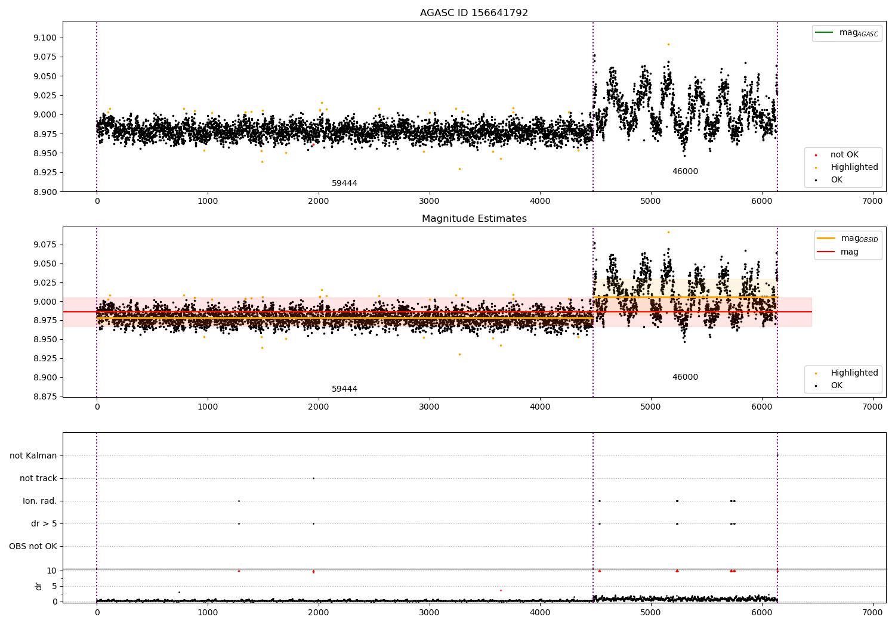Click 'OK' legend entry in the top plot
The width and height of the screenshot is (895, 626).
[837, 179]
